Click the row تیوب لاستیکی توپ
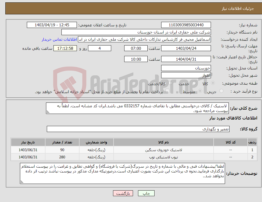The height and width of the screenshot is (202, 262). pos(134,157)
